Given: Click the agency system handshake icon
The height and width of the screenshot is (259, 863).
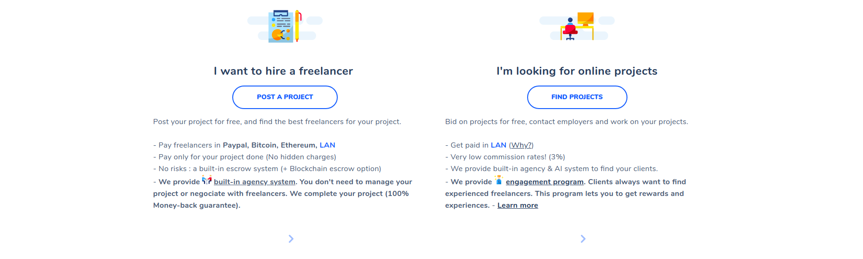Looking at the screenshot, I should click(x=207, y=180).
